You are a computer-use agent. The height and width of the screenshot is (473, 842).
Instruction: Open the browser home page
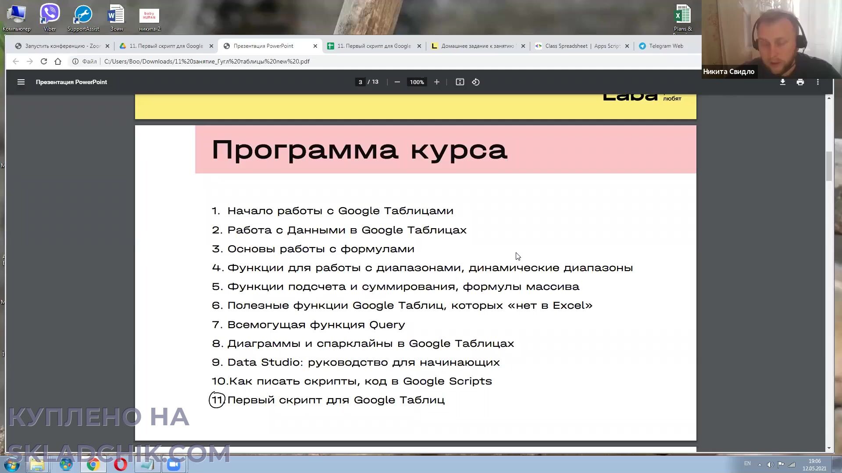pyautogui.click(x=58, y=61)
